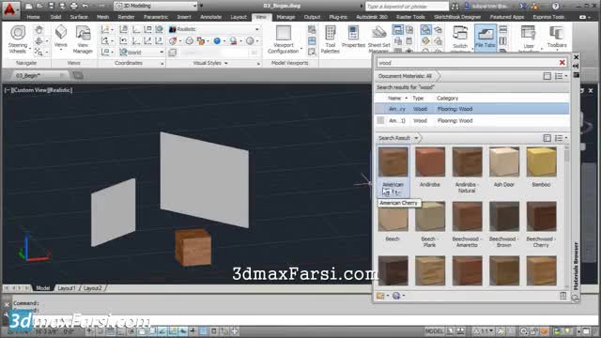The width and height of the screenshot is (601, 338).
Task: Toggle the File Tabs button
Action: [x=485, y=38]
